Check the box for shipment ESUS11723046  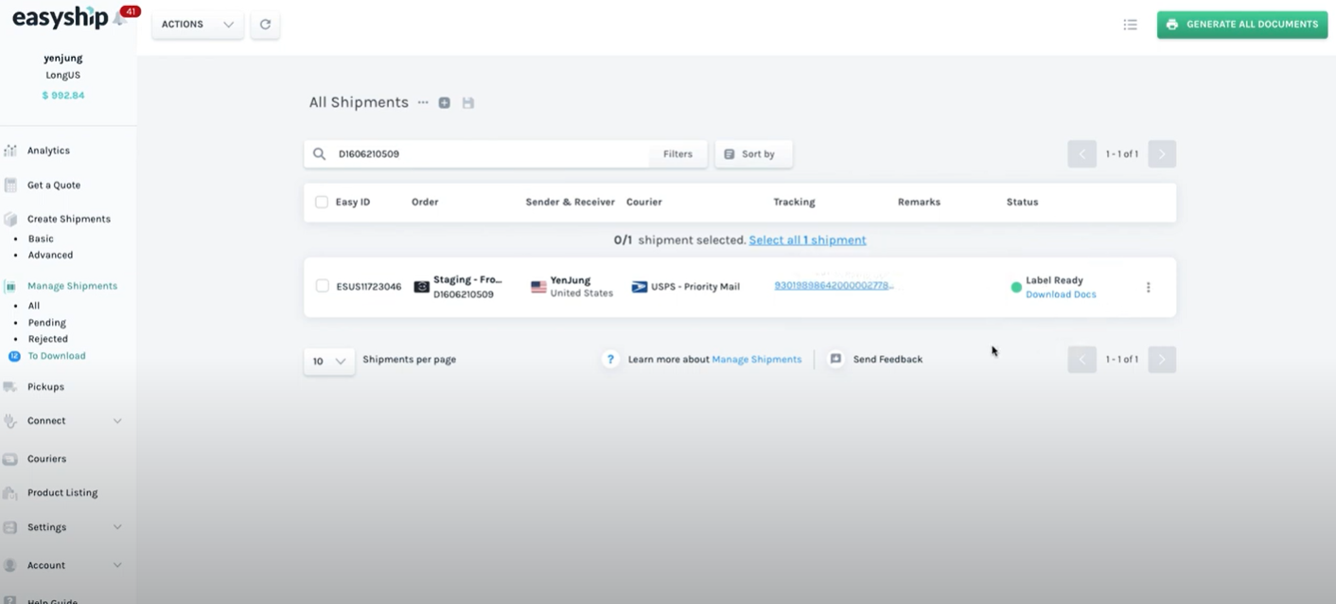point(322,286)
